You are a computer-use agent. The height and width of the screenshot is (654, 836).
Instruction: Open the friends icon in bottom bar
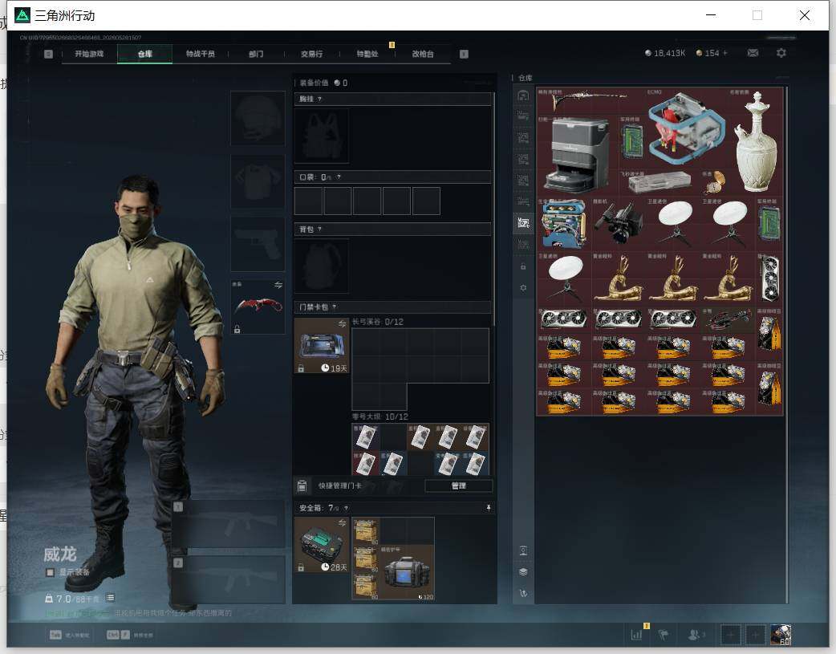click(694, 635)
